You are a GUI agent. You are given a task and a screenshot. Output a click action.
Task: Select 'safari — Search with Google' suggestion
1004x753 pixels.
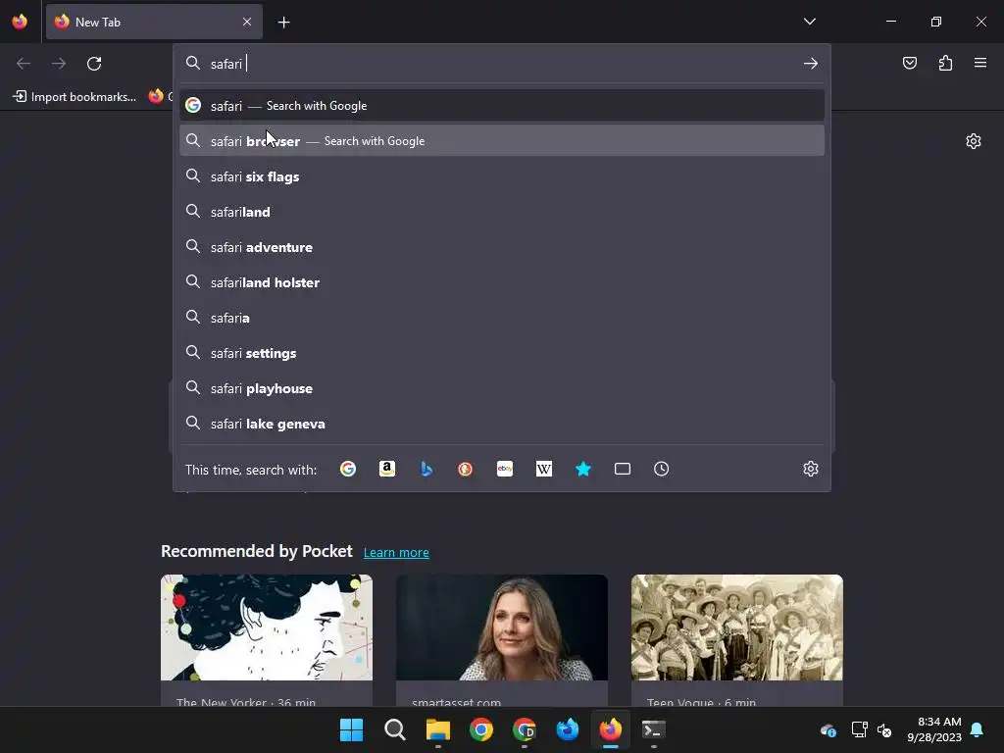pyautogui.click(x=502, y=106)
